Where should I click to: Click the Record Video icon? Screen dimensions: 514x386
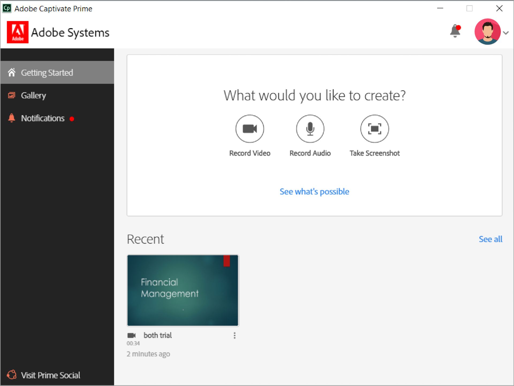click(250, 129)
